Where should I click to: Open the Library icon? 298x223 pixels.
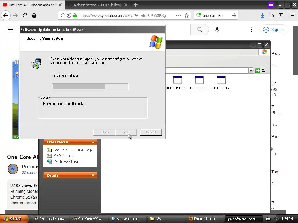coord(272,16)
